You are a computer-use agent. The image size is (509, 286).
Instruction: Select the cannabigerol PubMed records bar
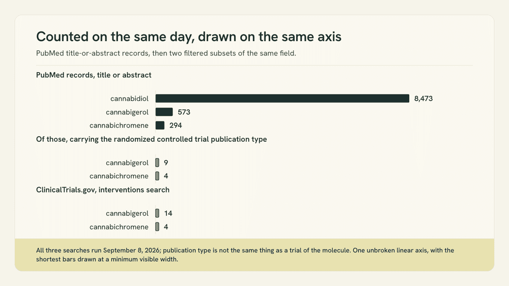pos(164,112)
